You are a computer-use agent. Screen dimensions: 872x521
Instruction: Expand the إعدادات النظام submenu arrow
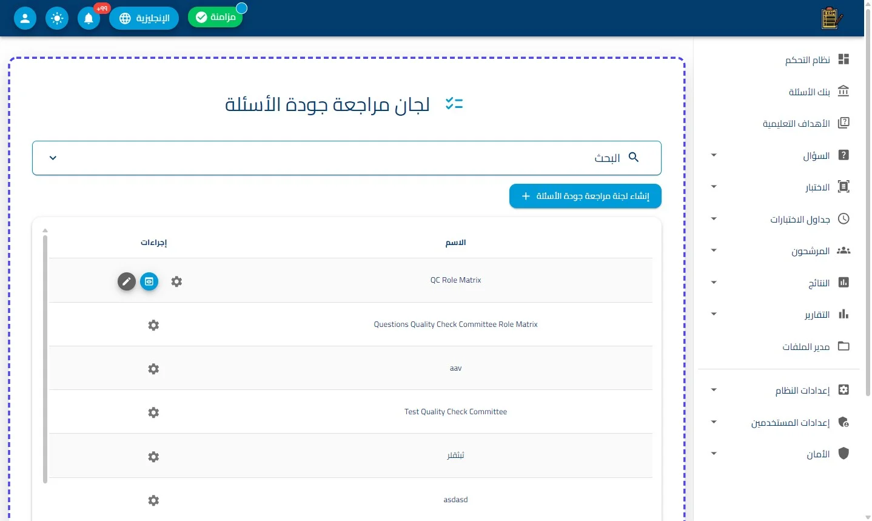click(714, 390)
